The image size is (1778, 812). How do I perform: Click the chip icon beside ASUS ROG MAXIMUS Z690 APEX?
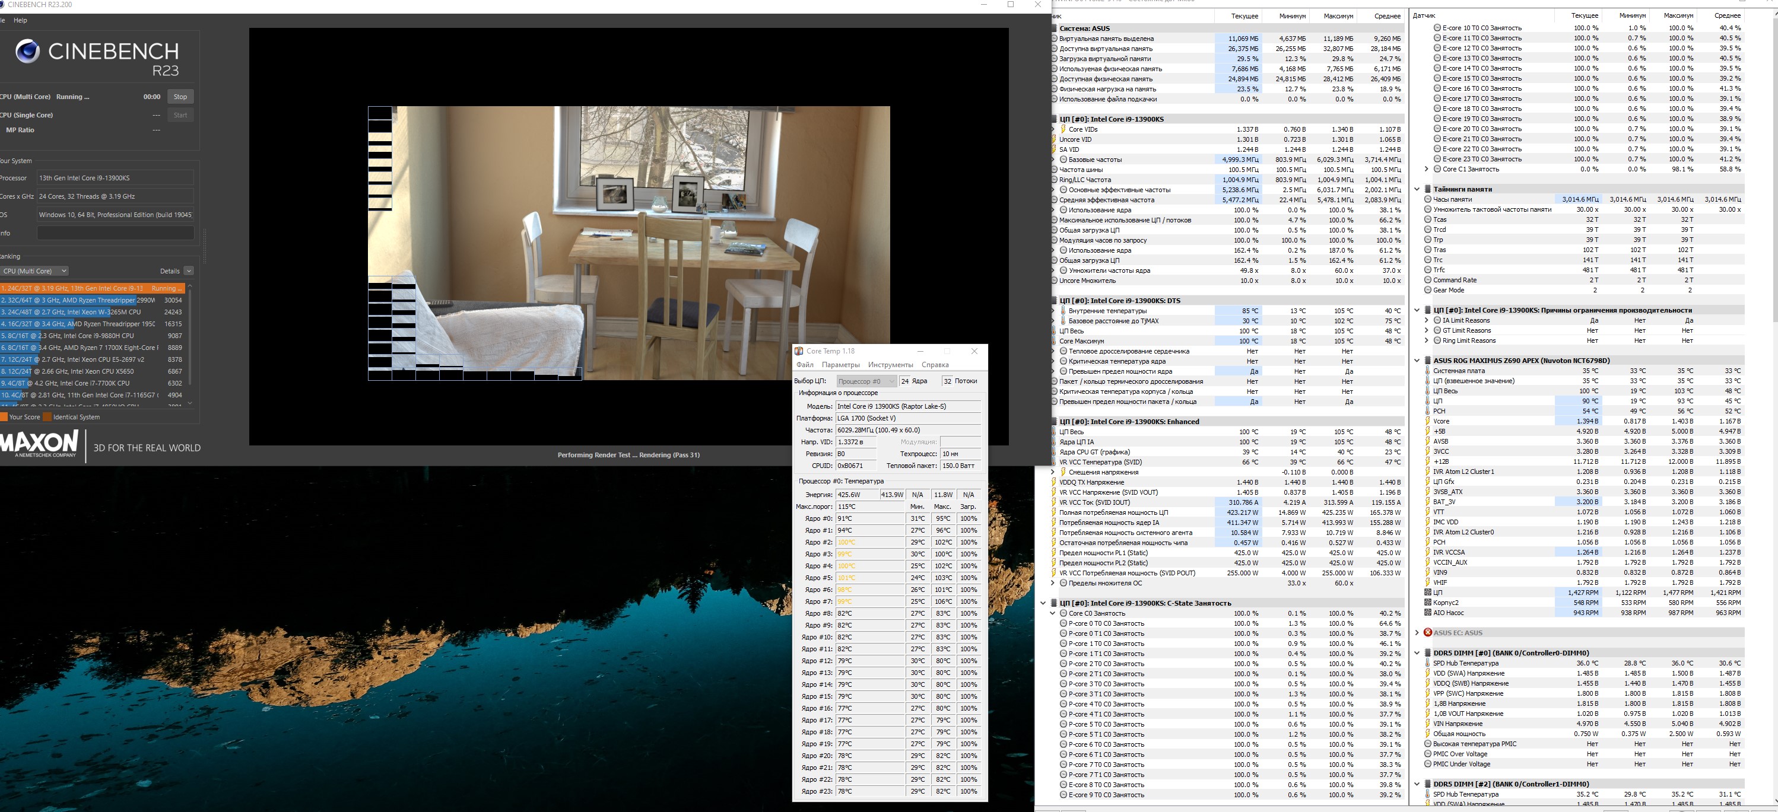(x=1427, y=360)
